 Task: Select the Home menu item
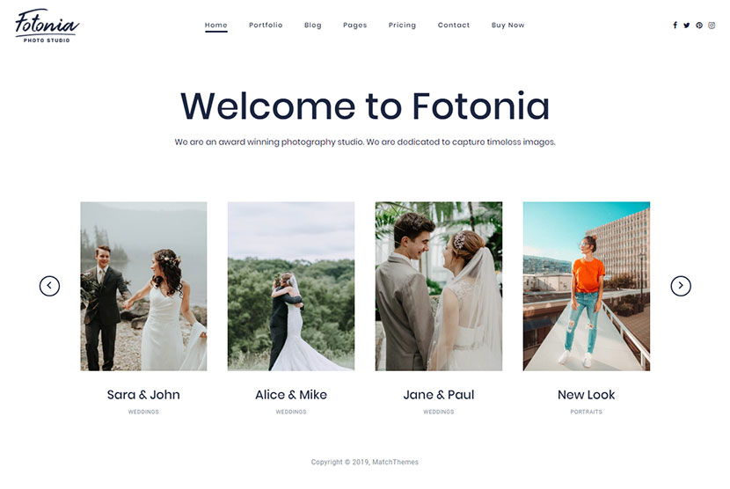pos(216,26)
